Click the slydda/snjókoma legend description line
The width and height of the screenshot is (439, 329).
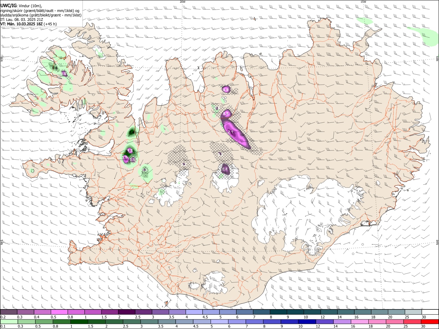[41, 15]
